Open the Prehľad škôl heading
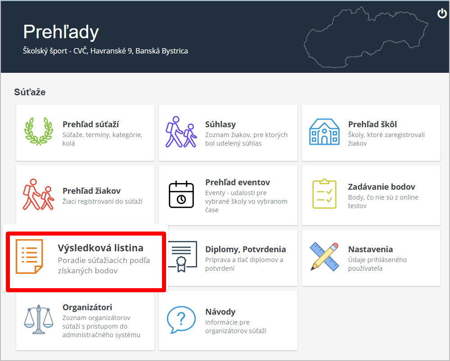This screenshot has width=450, height=361. coord(373,125)
